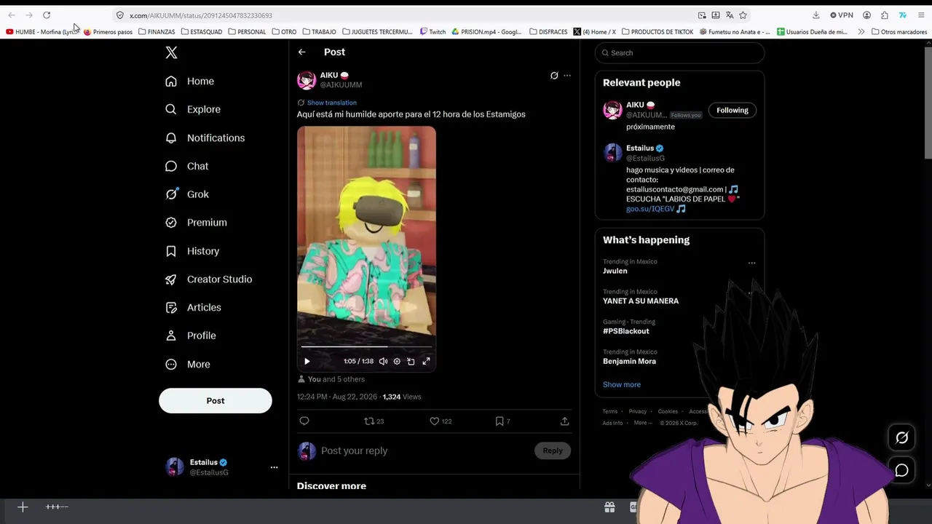Click the browser address bar URL
932x524 pixels.
coord(201,15)
